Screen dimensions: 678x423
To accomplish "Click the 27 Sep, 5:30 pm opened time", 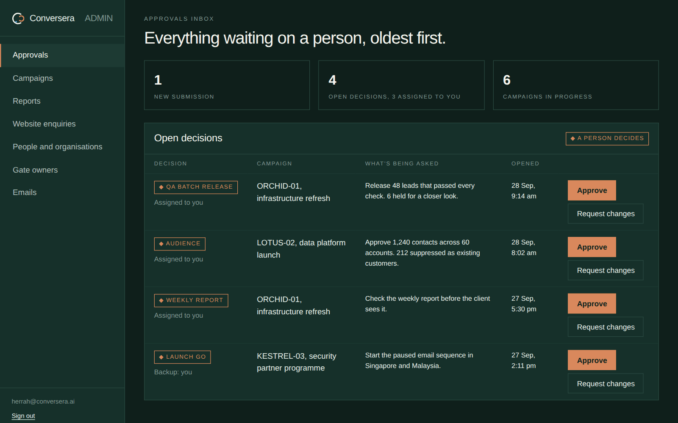I will tap(524, 304).
